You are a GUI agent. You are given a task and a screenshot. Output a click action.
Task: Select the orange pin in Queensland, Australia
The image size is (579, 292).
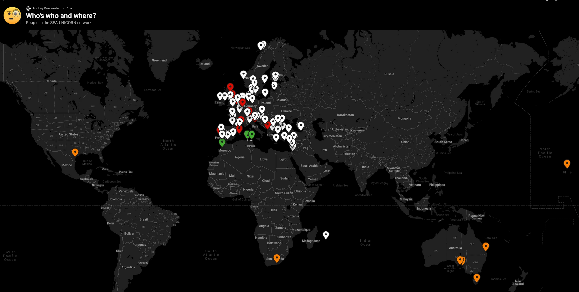pyautogui.click(x=486, y=246)
